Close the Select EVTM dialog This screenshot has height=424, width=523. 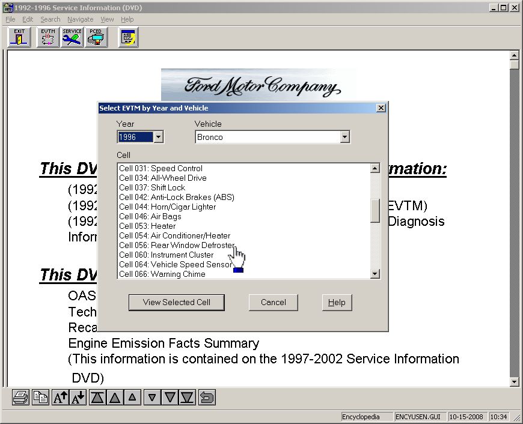click(381, 108)
